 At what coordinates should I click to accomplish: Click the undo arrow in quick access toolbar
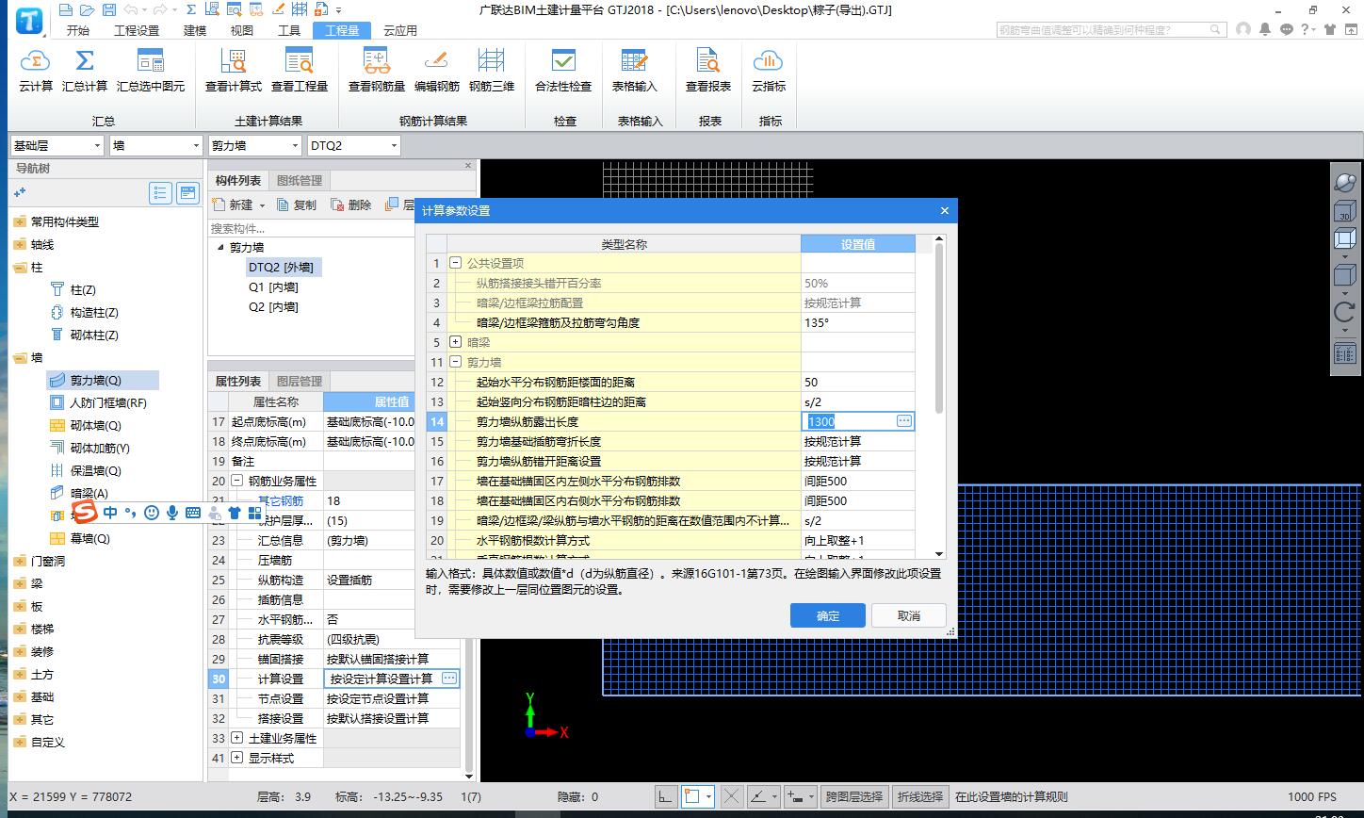(x=131, y=10)
